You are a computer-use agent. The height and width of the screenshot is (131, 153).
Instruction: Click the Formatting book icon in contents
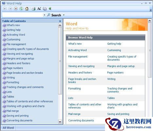click(5, 83)
